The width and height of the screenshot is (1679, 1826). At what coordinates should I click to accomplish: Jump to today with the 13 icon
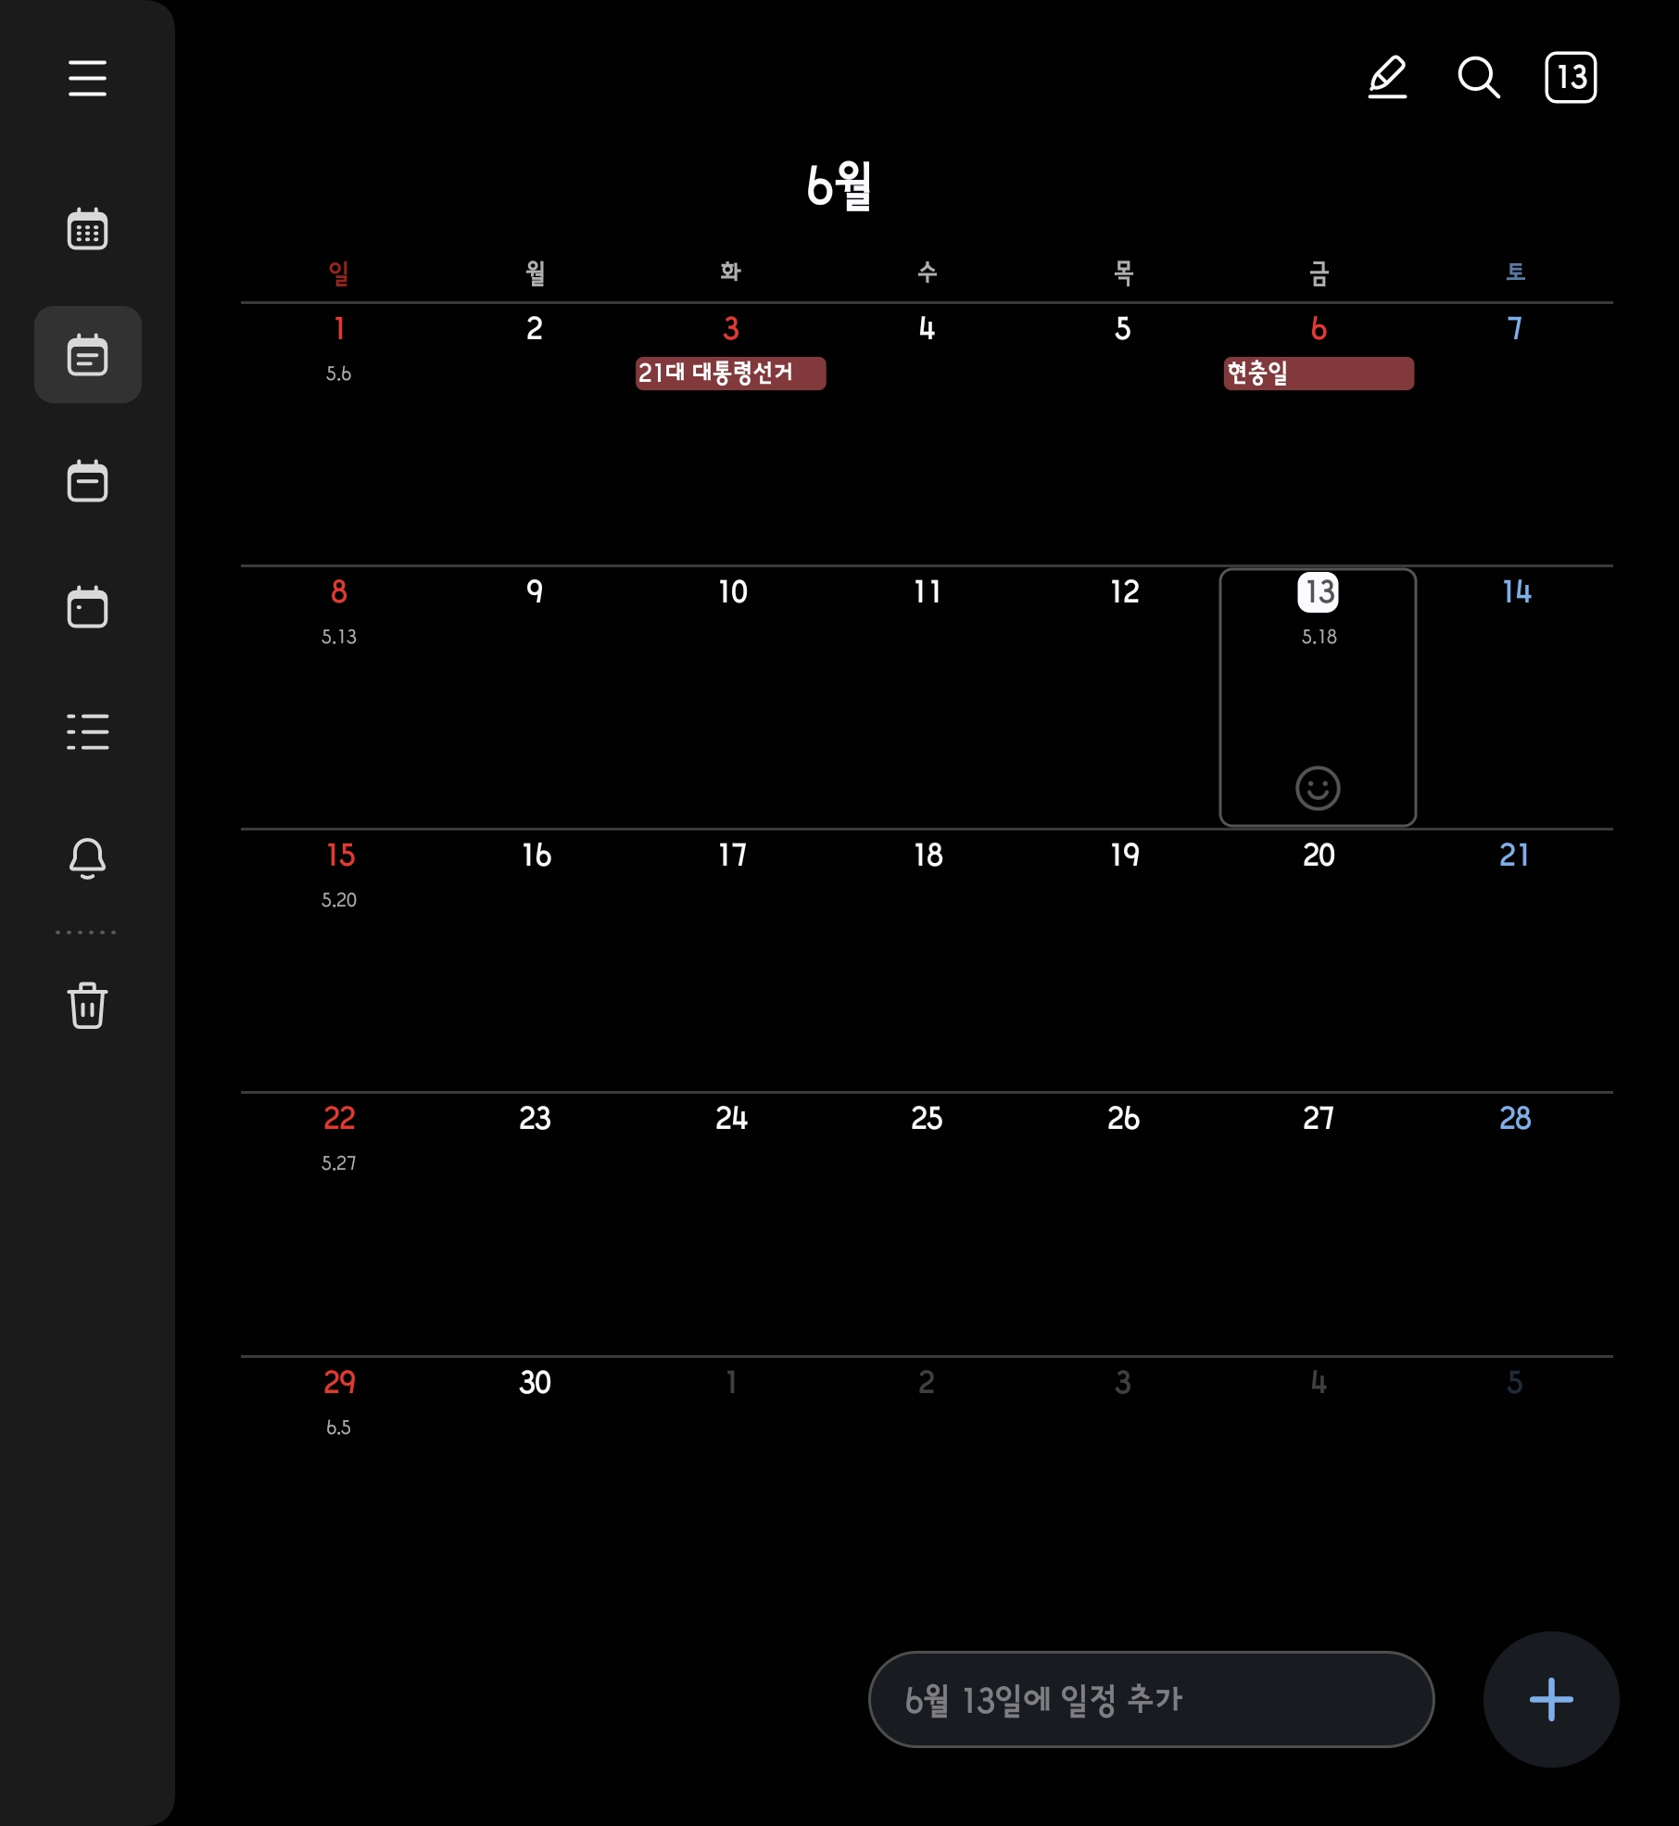pos(1571,77)
